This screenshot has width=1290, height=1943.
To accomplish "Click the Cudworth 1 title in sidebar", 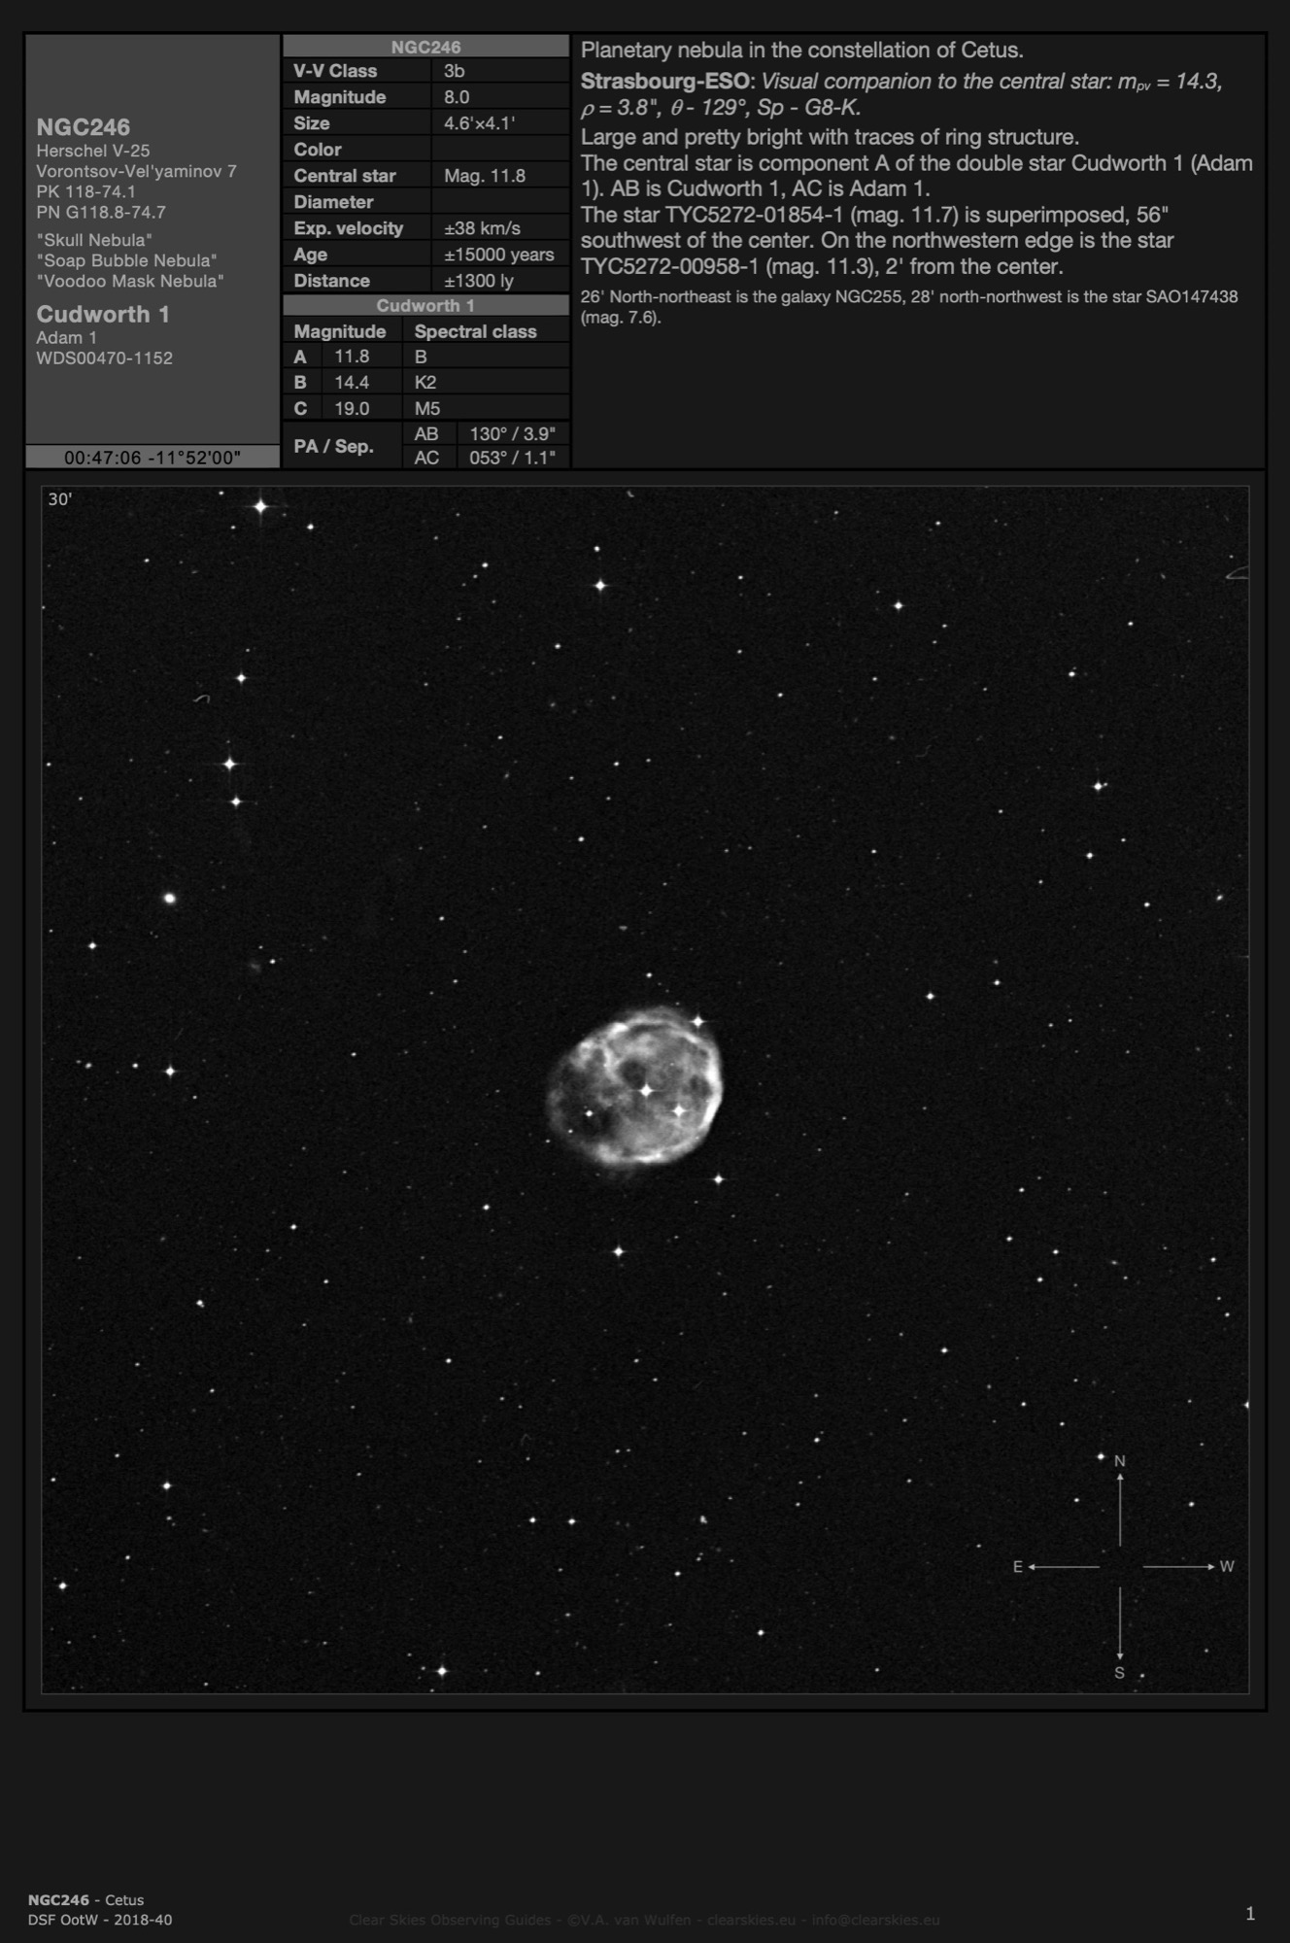I will [x=103, y=314].
